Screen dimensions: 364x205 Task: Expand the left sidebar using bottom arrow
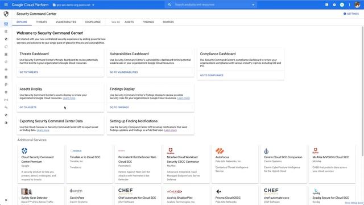coord(6,200)
